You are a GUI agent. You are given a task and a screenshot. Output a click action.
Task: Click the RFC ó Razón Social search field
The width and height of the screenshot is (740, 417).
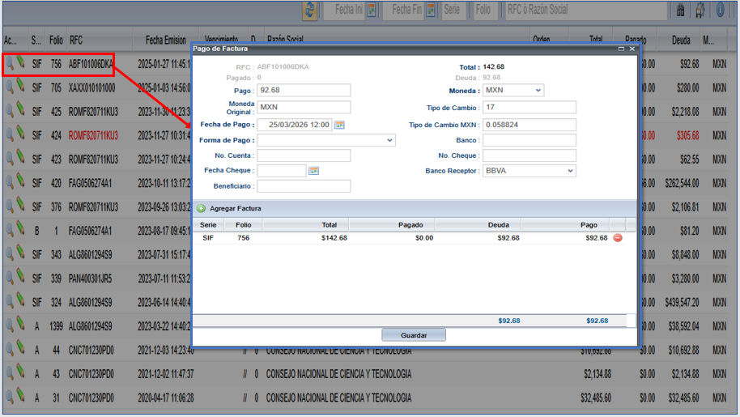pyautogui.click(x=586, y=10)
